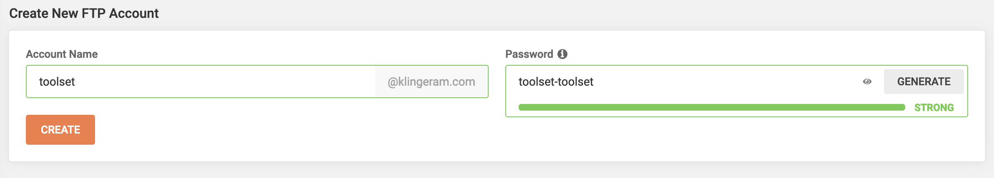Viewport: 994px width, 178px height.
Task: Click the @klingeram.com domain suffix
Action: pyautogui.click(x=431, y=82)
